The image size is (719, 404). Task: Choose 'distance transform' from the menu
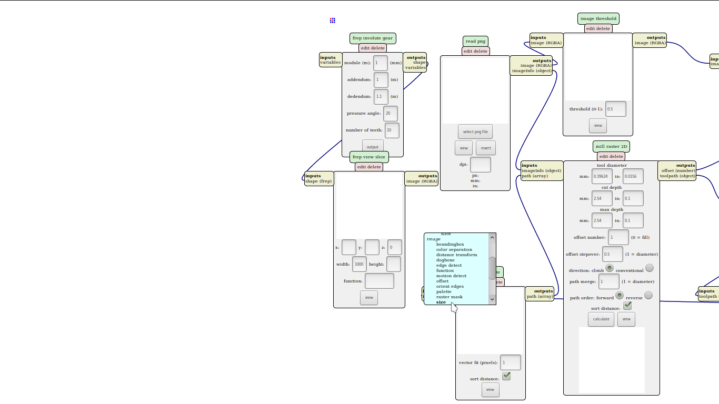[x=456, y=255]
